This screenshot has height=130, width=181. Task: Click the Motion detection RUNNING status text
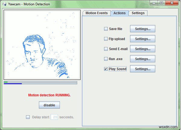point(49,95)
